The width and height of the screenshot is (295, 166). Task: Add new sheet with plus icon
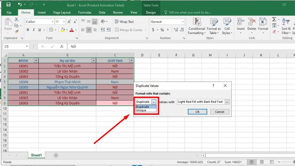point(56,155)
